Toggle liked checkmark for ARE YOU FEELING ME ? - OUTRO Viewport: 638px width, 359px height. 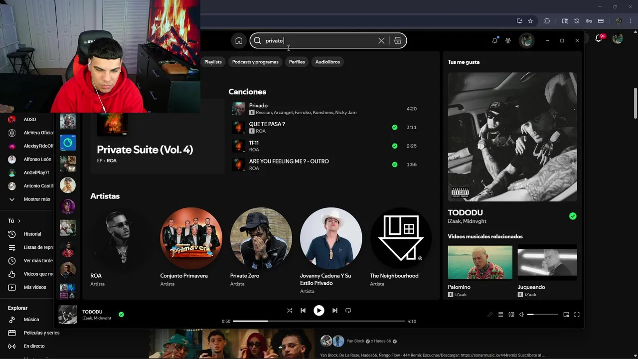(x=395, y=165)
